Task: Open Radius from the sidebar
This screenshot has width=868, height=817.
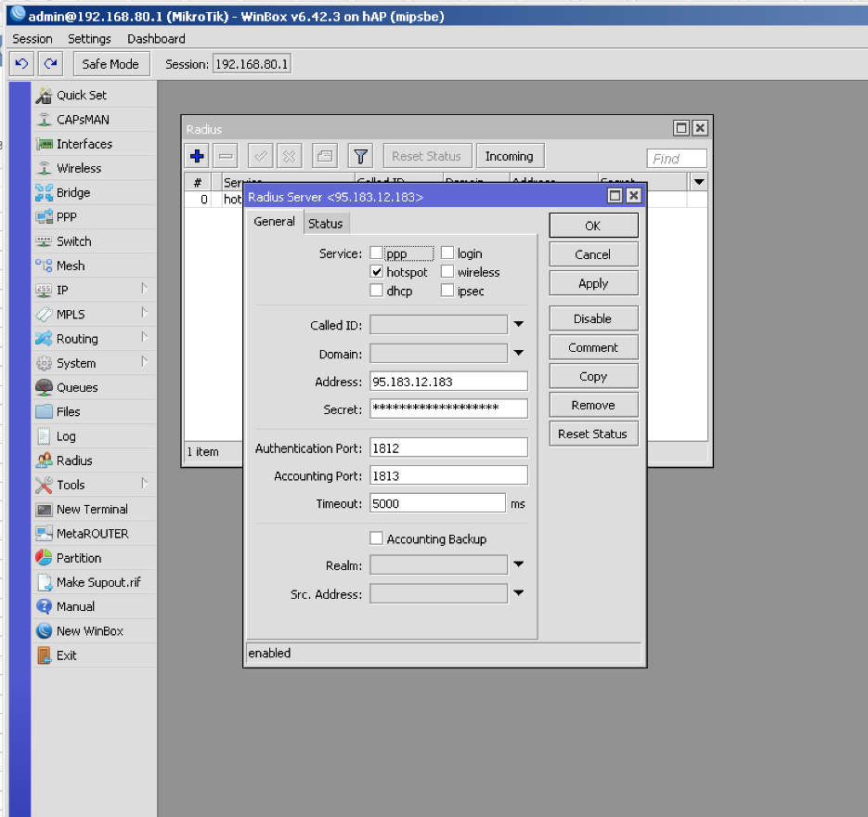Action: pyautogui.click(x=94, y=460)
